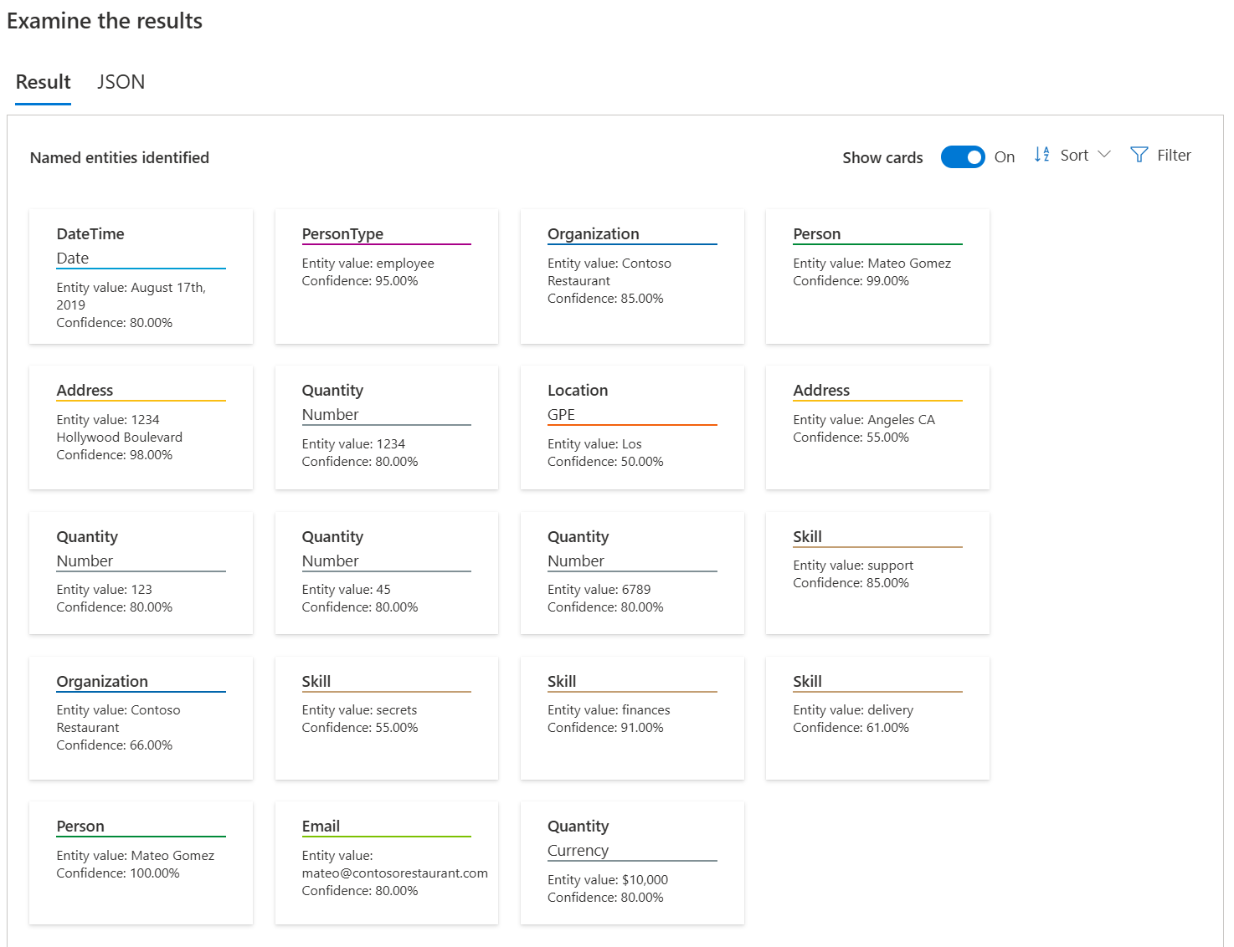Open the Filter button label

[x=1174, y=156]
